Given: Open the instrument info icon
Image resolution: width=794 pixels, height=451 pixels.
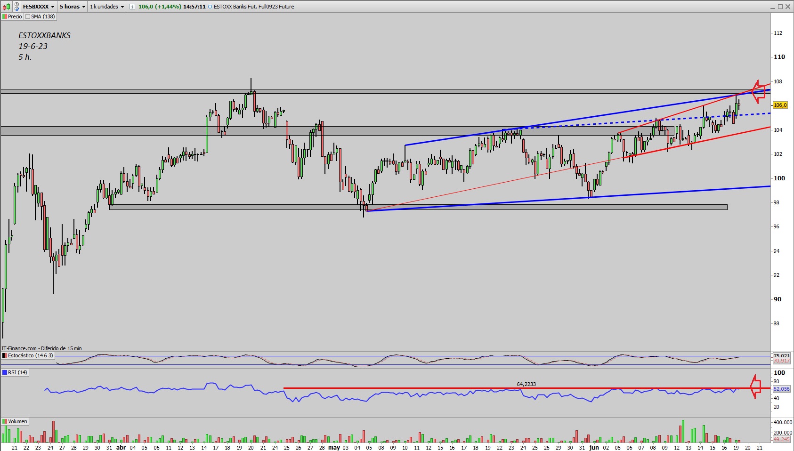Looking at the screenshot, I should pyautogui.click(x=132, y=7).
